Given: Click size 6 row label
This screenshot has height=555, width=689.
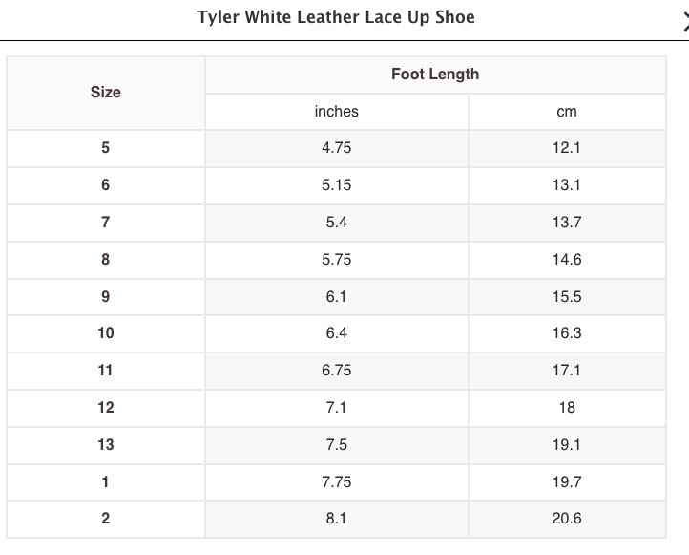Looking at the screenshot, I should (x=106, y=185).
